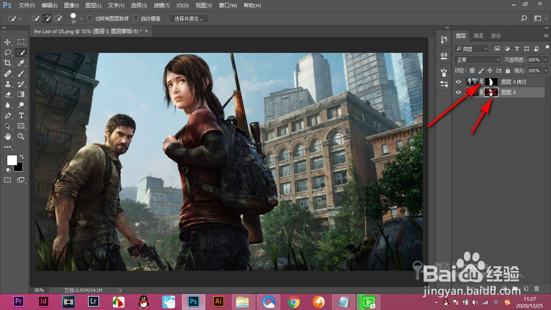The height and width of the screenshot is (310, 551).
Task: Expand the status bar info arrow
Action: 120,290
